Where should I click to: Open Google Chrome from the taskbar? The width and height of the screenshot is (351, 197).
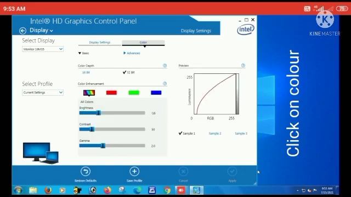coord(167,190)
